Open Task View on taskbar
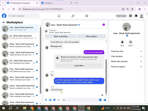Screen dimensions: 148x111 [17, 108]
